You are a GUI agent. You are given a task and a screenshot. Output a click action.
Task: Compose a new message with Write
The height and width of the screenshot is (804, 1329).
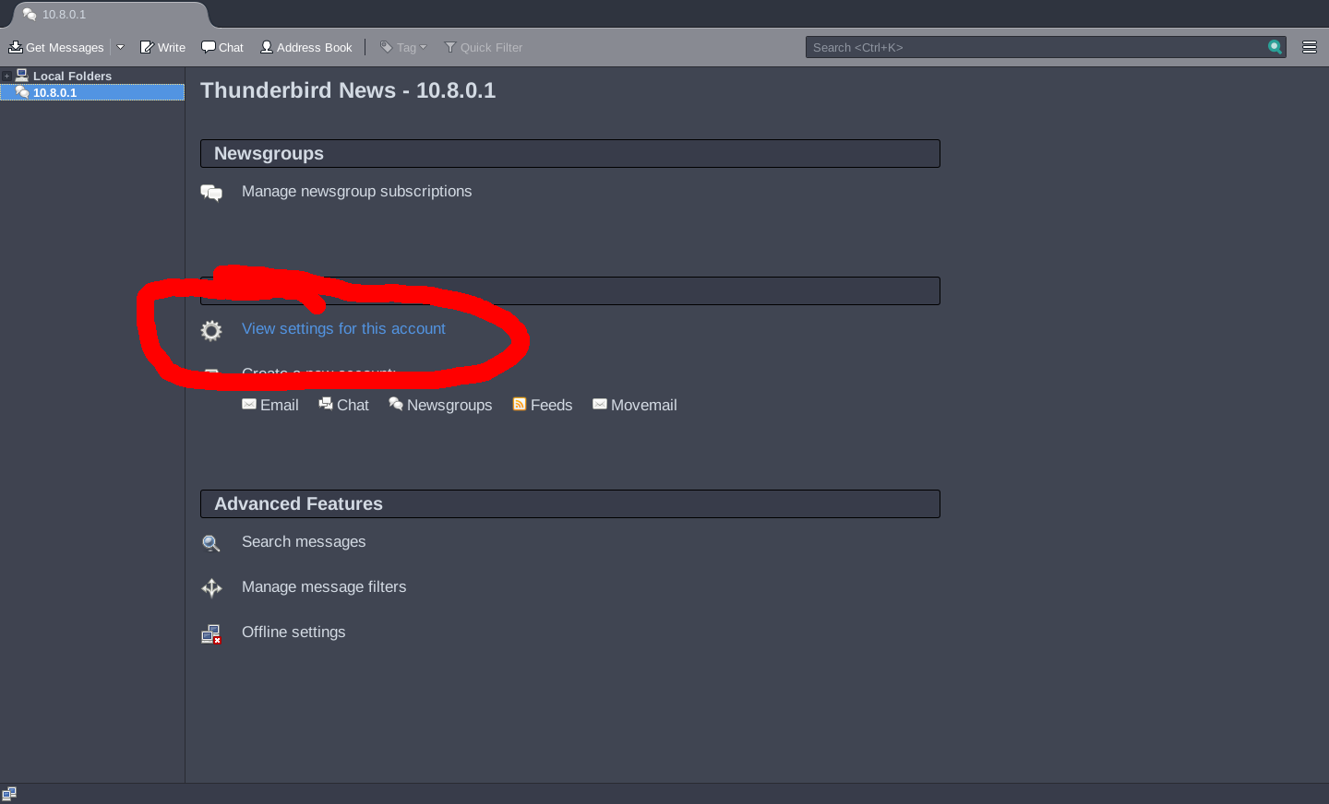click(162, 47)
